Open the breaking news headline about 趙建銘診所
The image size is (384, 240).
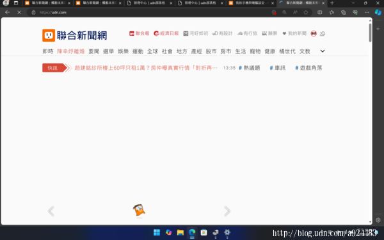146,68
